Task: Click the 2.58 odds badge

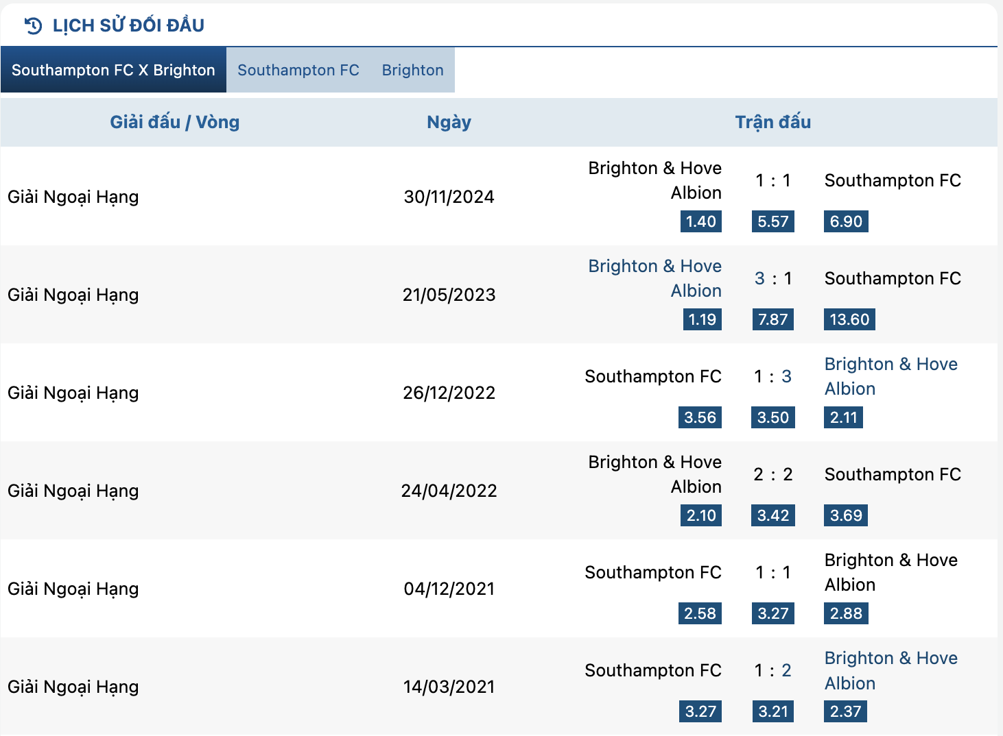Action: click(700, 613)
